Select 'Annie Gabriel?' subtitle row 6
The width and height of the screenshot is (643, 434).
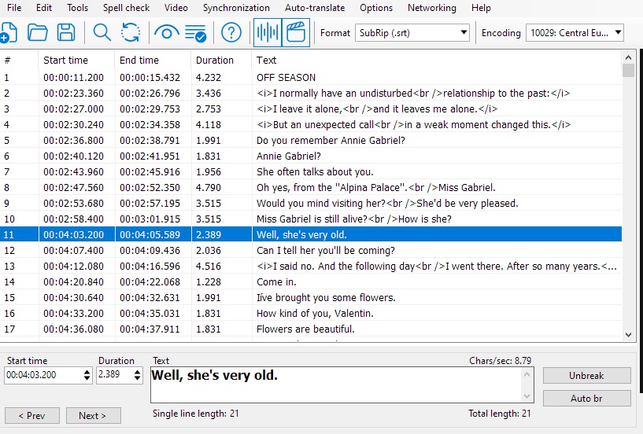pyautogui.click(x=311, y=156)
